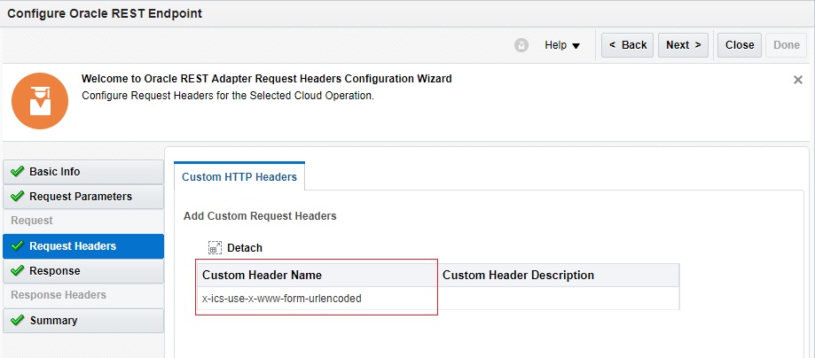Click the Add Custom Request Headers heading
Screen dimensions: 815x358
pos(260,216)
